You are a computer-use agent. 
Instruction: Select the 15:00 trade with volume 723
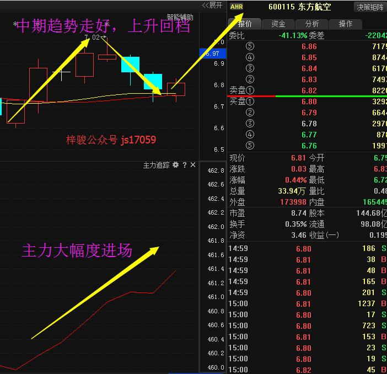pos(307,325)
